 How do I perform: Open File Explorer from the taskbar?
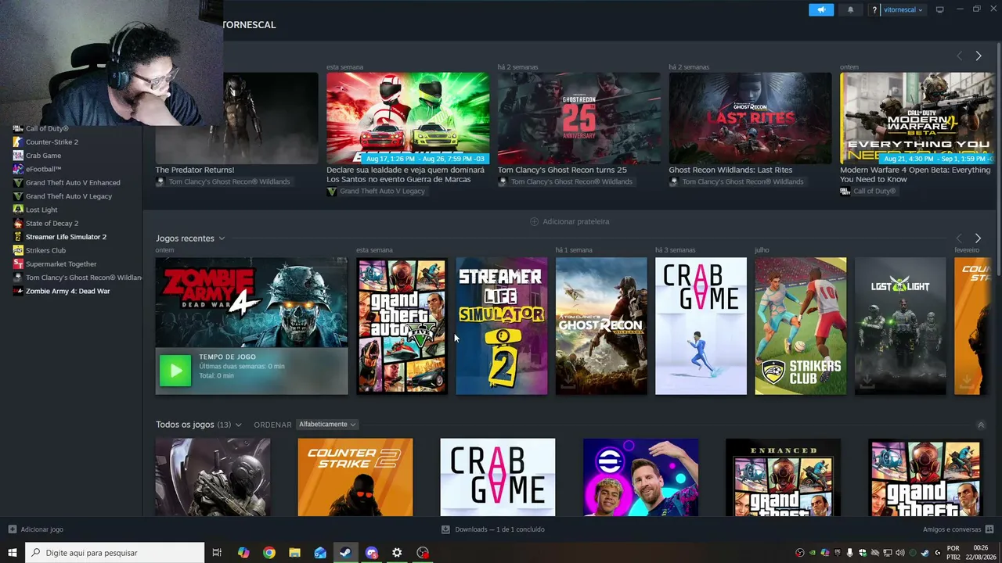pyautogui.click(x=294, y=553)
